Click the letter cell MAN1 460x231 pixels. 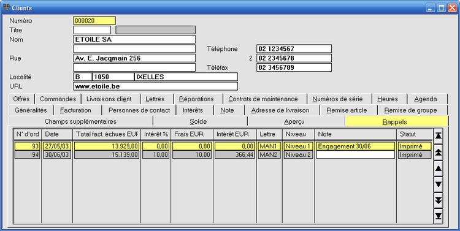[x=269, y=146]
